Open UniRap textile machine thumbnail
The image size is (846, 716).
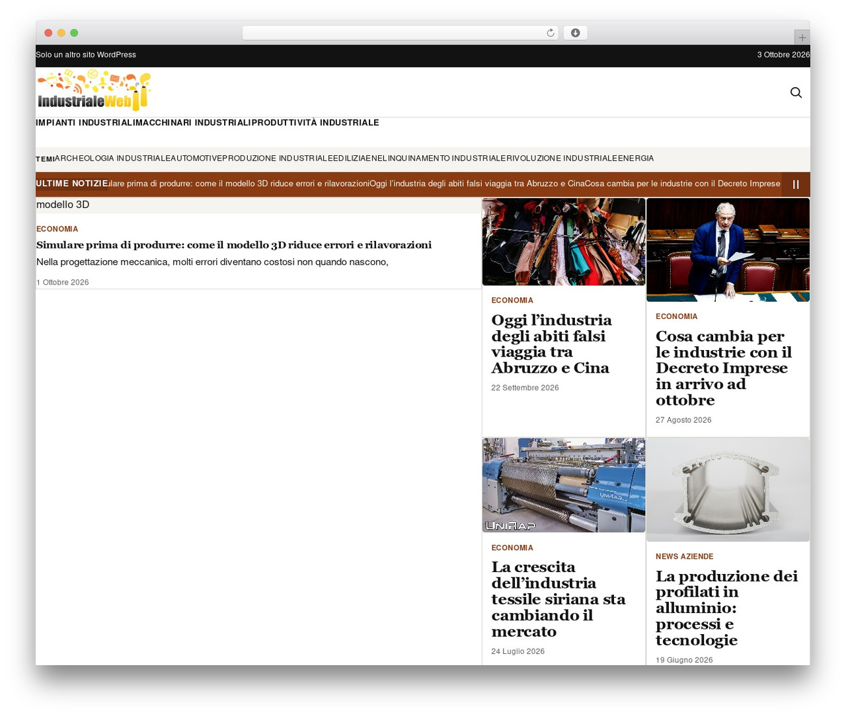point(564,485)
